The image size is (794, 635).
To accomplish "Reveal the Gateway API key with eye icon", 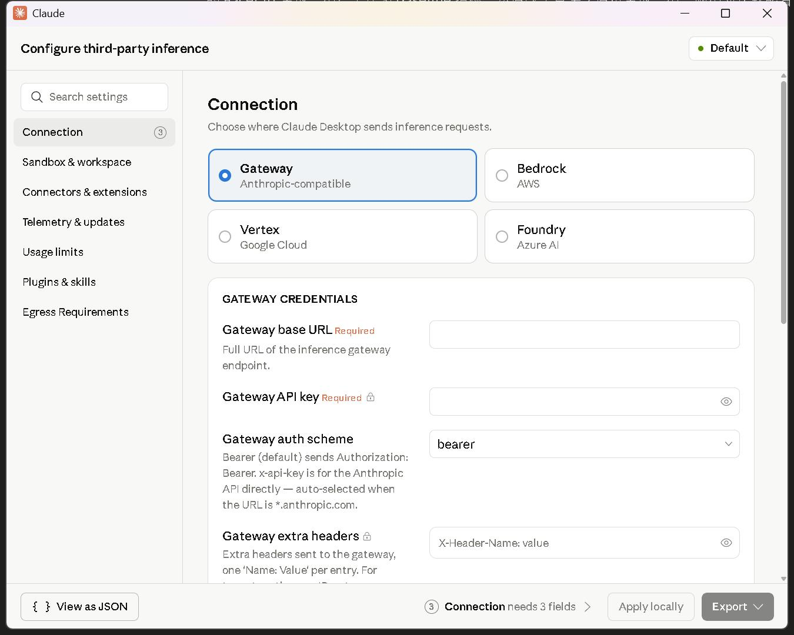I will [726, 402].
